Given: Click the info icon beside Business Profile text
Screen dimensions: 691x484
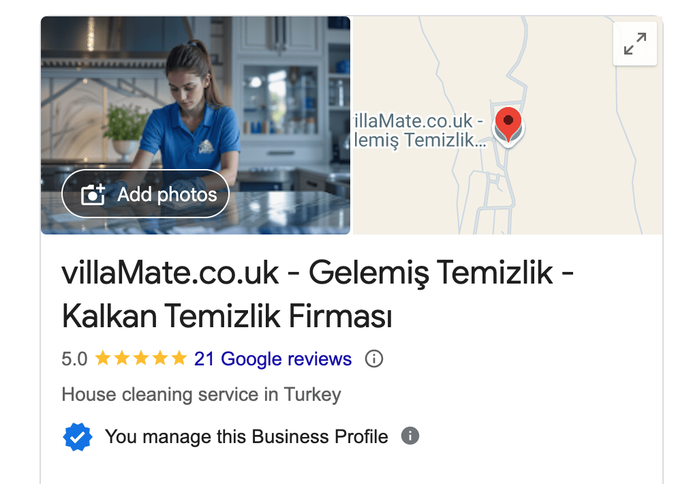Looking at the screenshot, I should click(x=410, y=436).
